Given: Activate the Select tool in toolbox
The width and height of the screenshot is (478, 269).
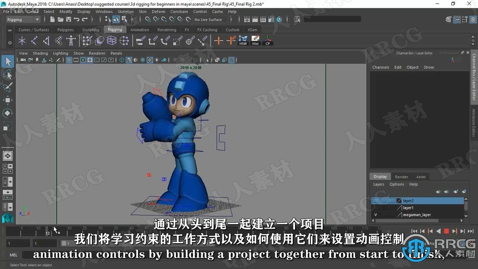Looking at the screenshot, I should pos(7,61).
